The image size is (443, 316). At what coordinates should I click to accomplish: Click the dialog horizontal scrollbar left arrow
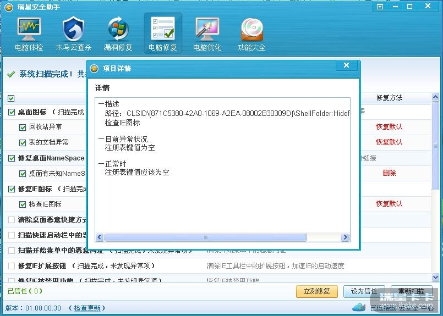[x=100, y=237]
